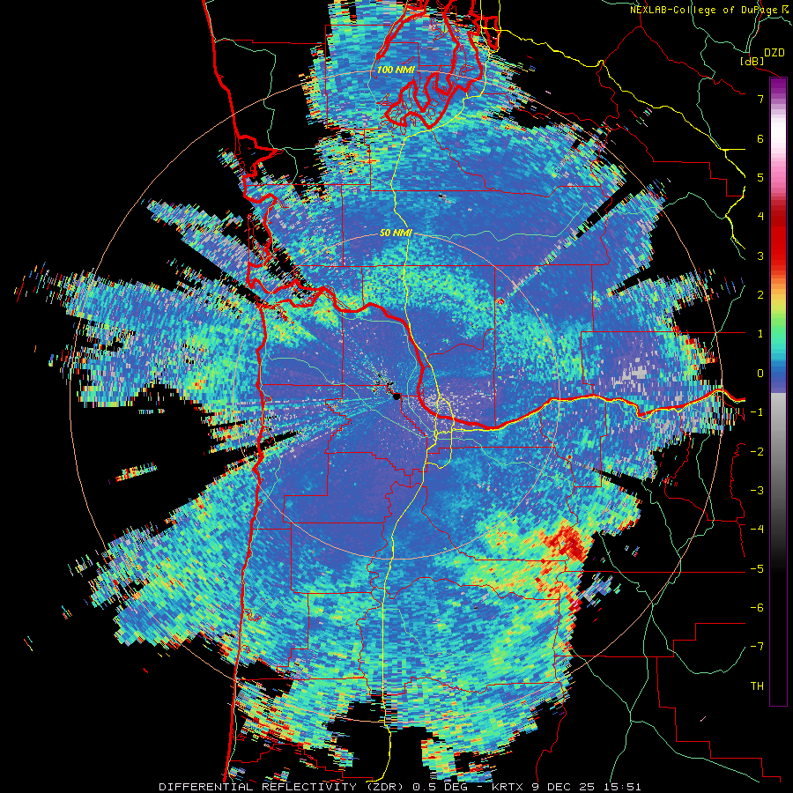793x793 pixels.
Task: Click the '0' value on the color scale
Action: (760, 374)
